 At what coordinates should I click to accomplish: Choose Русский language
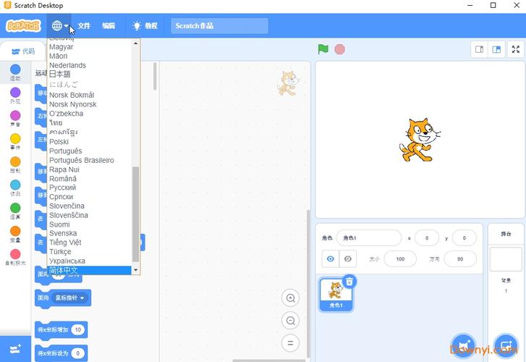(89, 188)
